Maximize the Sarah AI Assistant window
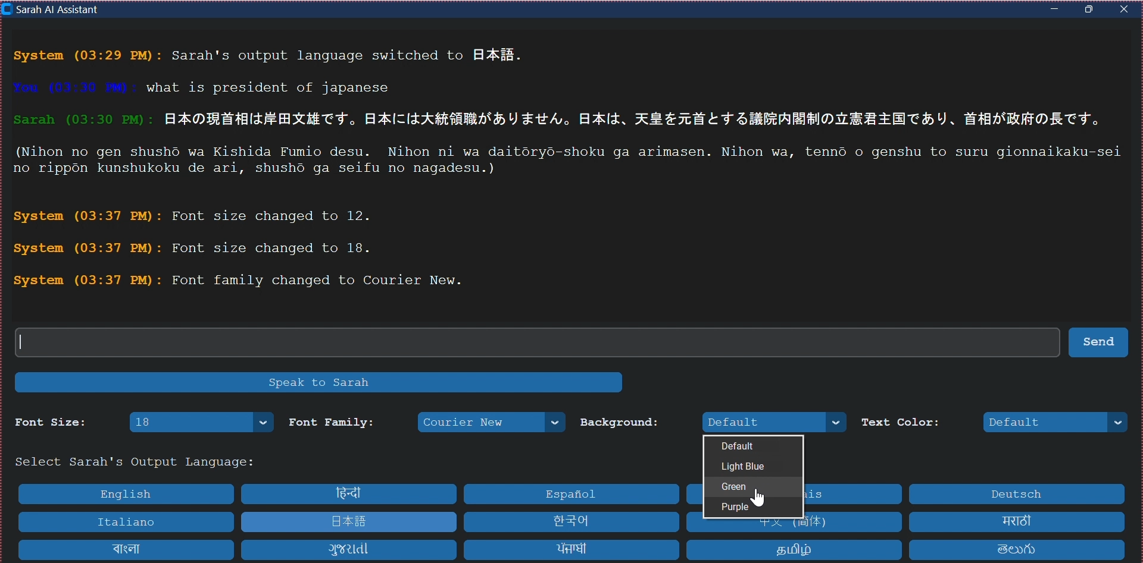Viewport: 1143px width, 563px height. tap(1090, 10)
